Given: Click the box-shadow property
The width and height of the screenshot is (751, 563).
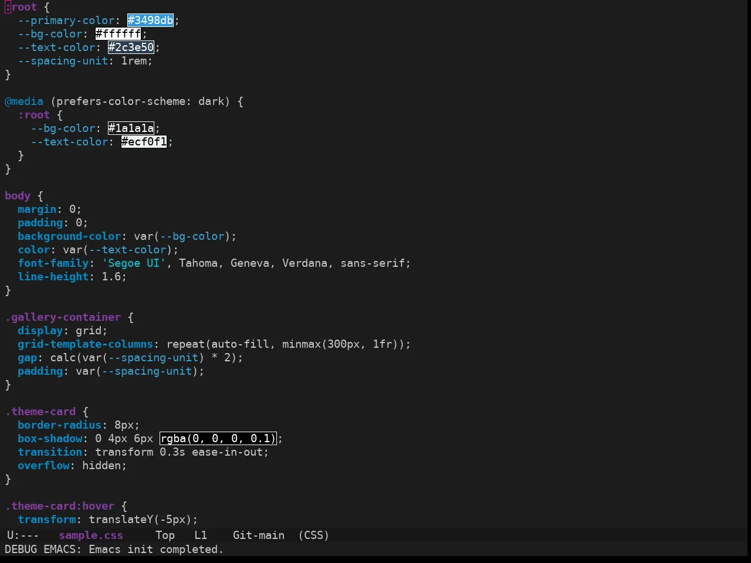Looking at the screenshot, I should click(50, 439).
